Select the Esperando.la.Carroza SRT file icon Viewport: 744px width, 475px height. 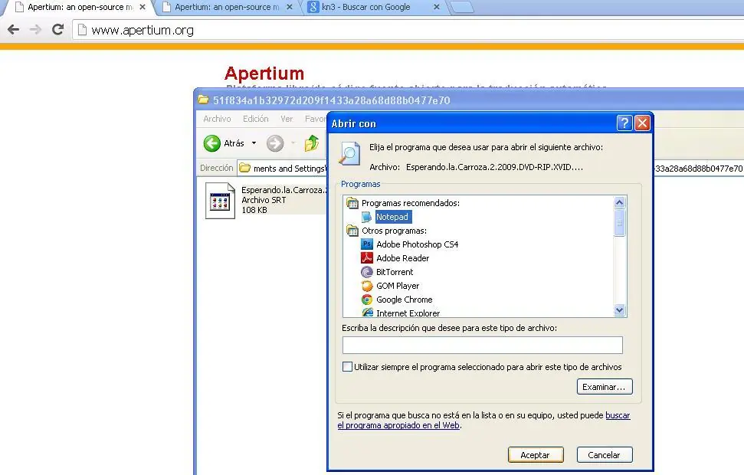pos(220,200)
